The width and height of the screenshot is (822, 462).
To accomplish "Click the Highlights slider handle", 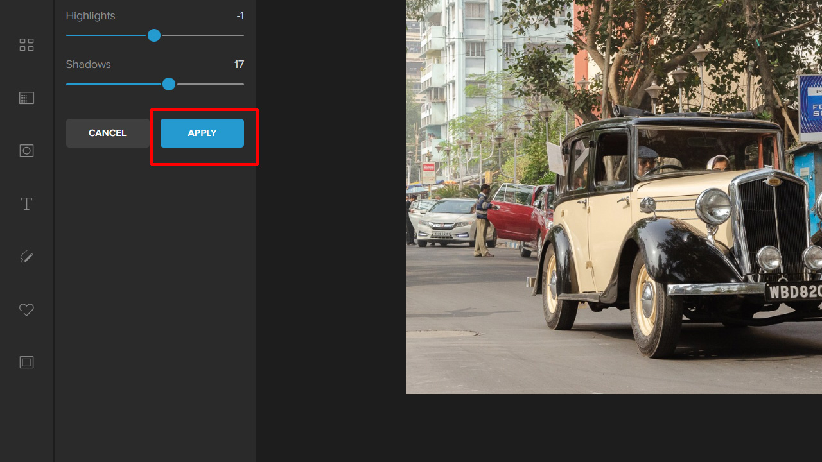I will click(154, 35).
